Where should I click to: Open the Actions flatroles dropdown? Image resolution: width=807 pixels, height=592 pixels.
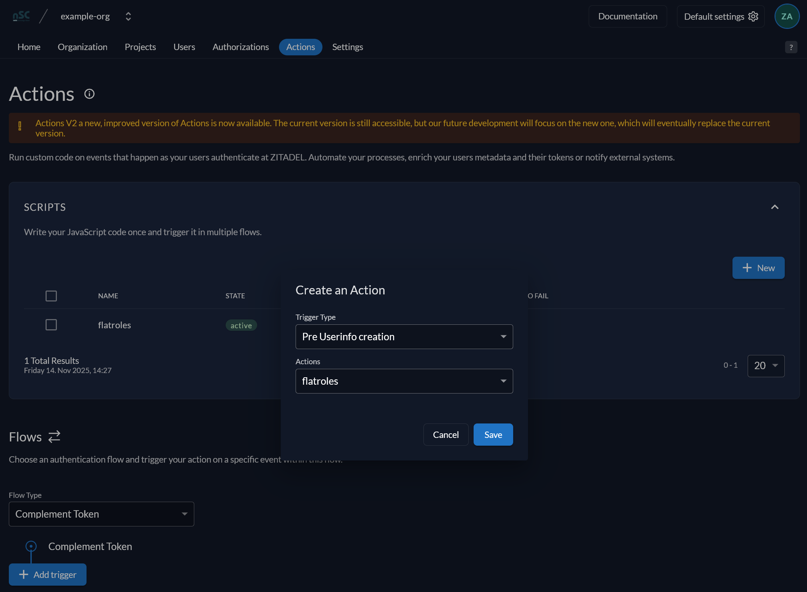(x=404, y=381)
